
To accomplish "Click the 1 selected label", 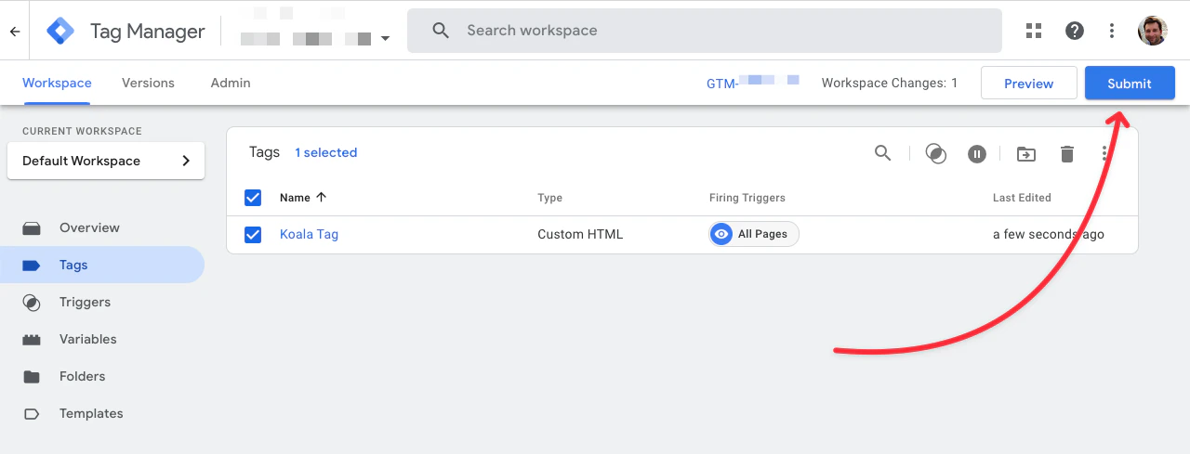I will click(x=326, y=152).
